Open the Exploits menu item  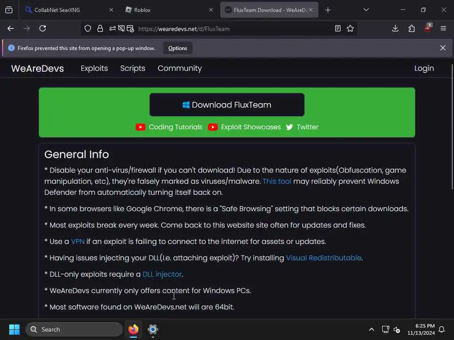tap(94, 68)
